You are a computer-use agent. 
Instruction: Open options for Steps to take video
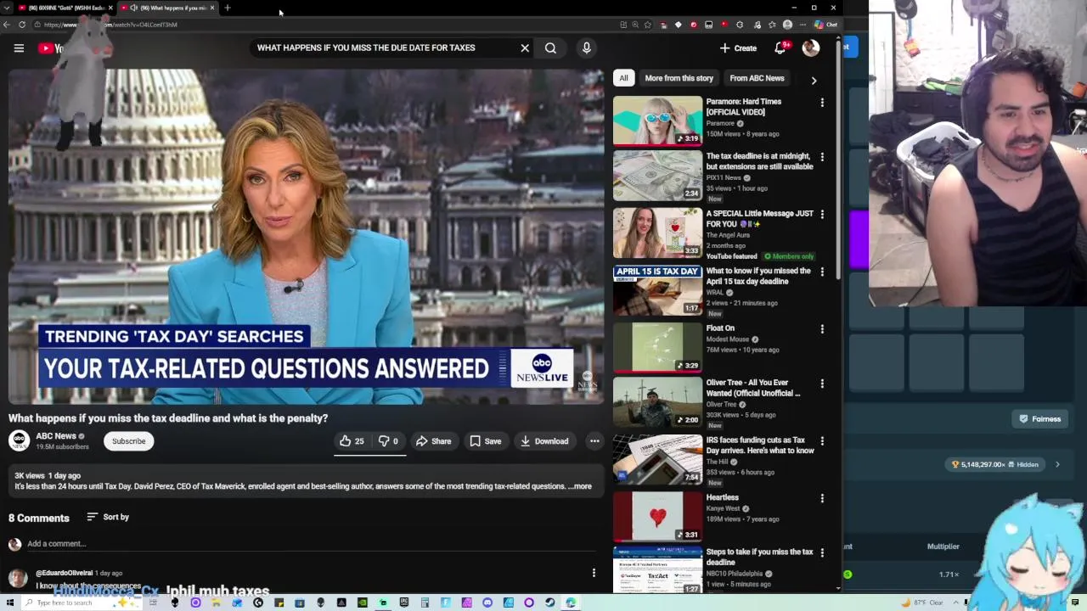coord(822,552)
